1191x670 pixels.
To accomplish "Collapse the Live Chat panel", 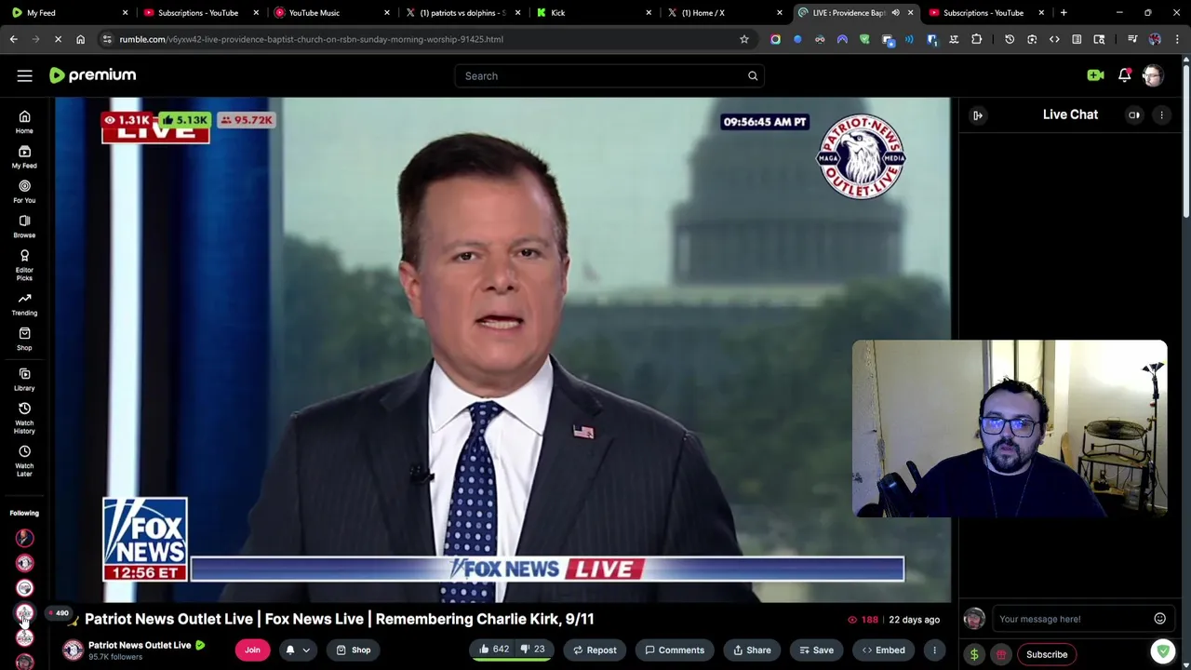I will point(978,115).
